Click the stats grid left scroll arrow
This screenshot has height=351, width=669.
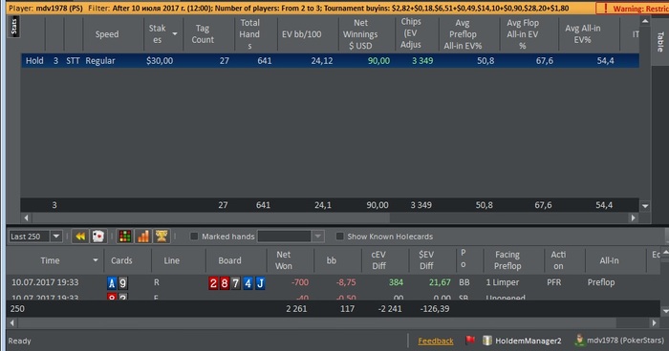27,217
